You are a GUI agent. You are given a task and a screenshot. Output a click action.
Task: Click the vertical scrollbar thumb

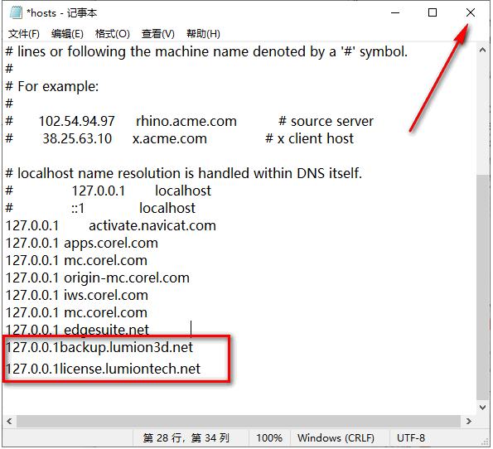[x=482, y=287]
